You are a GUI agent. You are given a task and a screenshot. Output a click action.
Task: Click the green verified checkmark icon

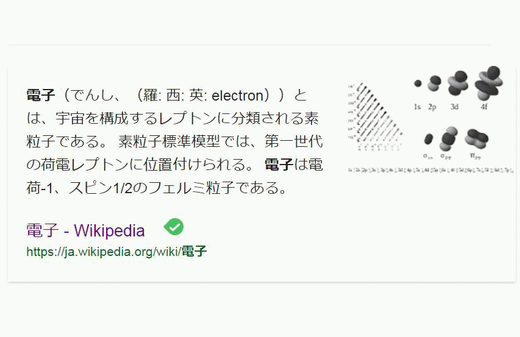[x=174, y=227]
